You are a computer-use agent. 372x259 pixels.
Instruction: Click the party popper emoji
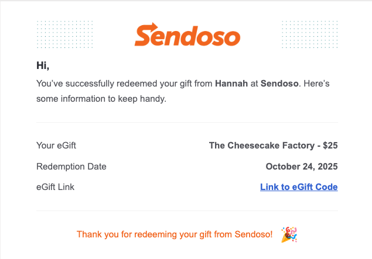(288, 234)
